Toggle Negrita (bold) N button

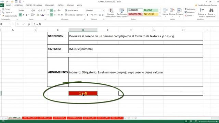pyautogui.click(x=20, y=15)
